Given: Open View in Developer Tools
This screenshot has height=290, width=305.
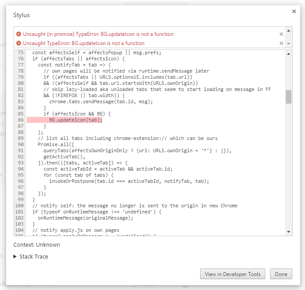Looking at the screenshot, I should (232, 274).
